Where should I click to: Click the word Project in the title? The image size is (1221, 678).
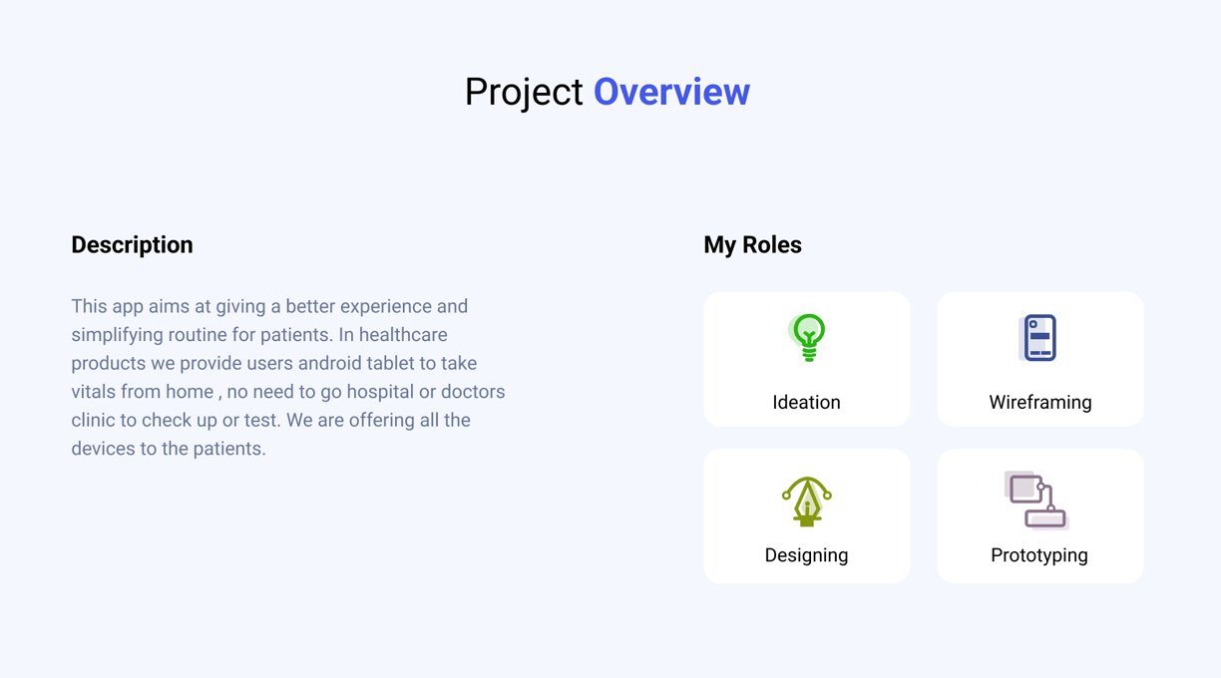(524, 92)
